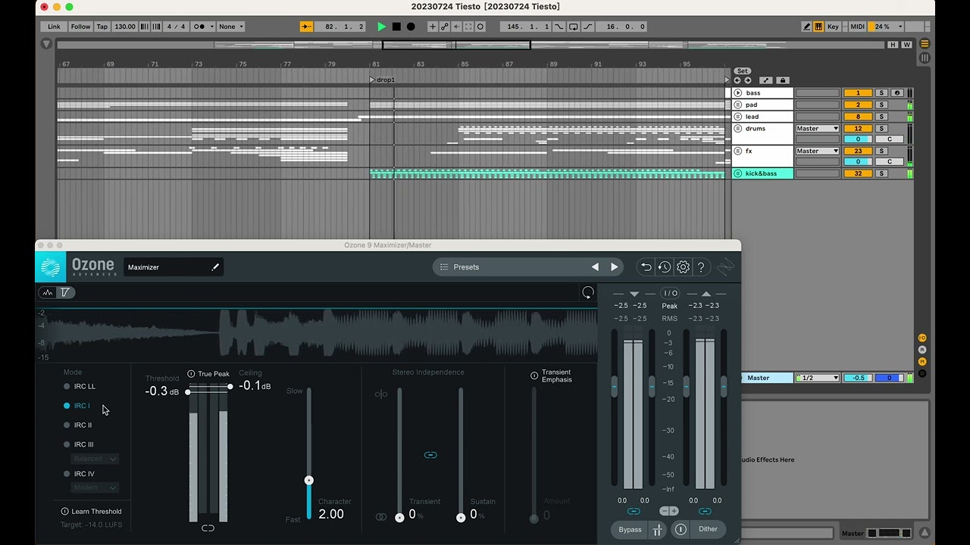Go to previous Ozone preset arrow
The height and width of the screenshot is (545, 970).
595,267
